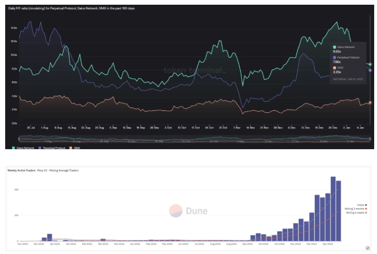The height and width of the screenshot is (254, 377).
Task: Click green Gains Network endpoint marker on chart
Action: tap(370, 64)
